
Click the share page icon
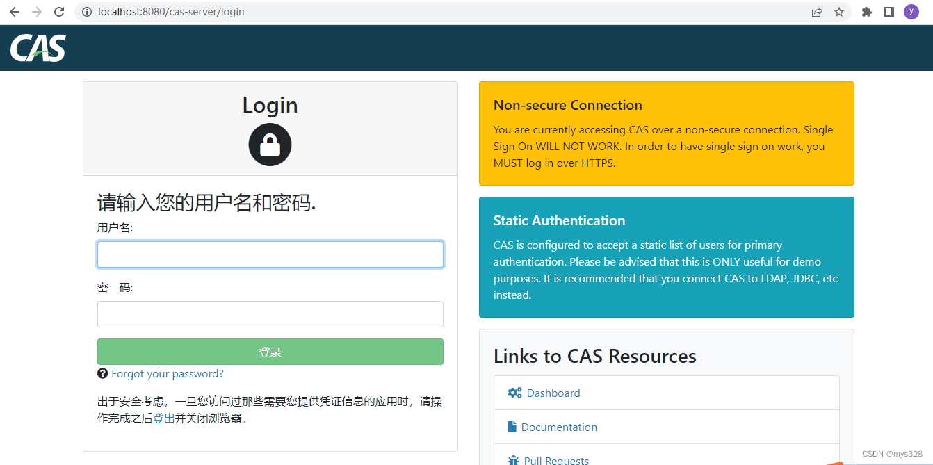pos(817,12)
